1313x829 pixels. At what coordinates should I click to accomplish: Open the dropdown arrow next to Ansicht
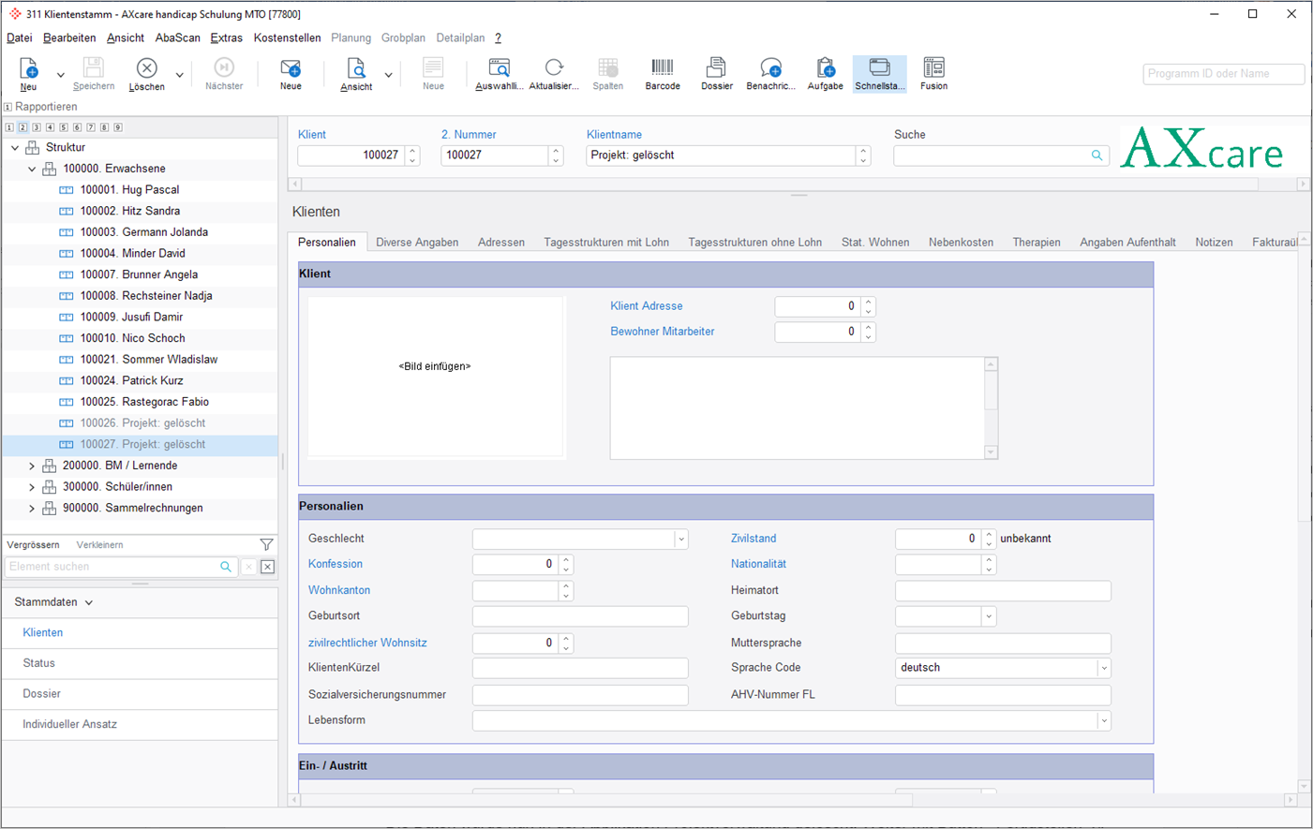388,75
